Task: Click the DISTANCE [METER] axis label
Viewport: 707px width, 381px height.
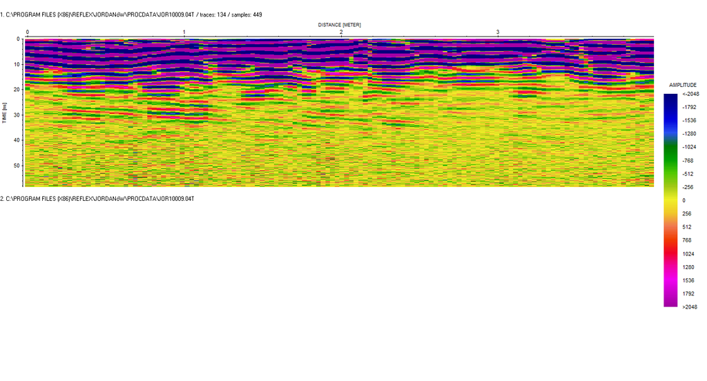Action: click(x=339, y=25)
